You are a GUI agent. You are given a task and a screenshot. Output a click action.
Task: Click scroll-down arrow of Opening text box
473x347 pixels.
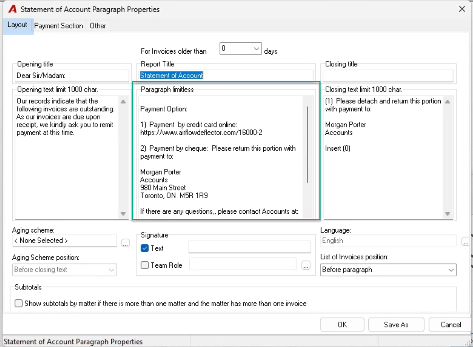click(123, 214)
